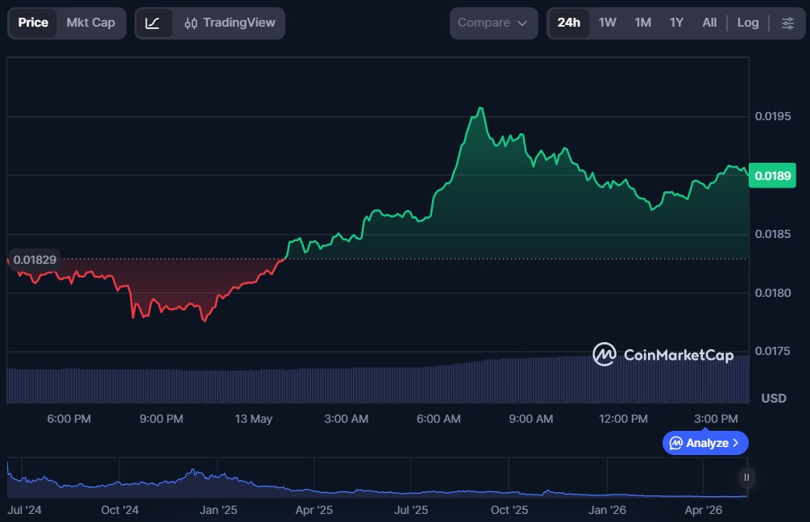Click the current price tag 0.0189
This screenshot has height=522, width=810.
point(772,175)
